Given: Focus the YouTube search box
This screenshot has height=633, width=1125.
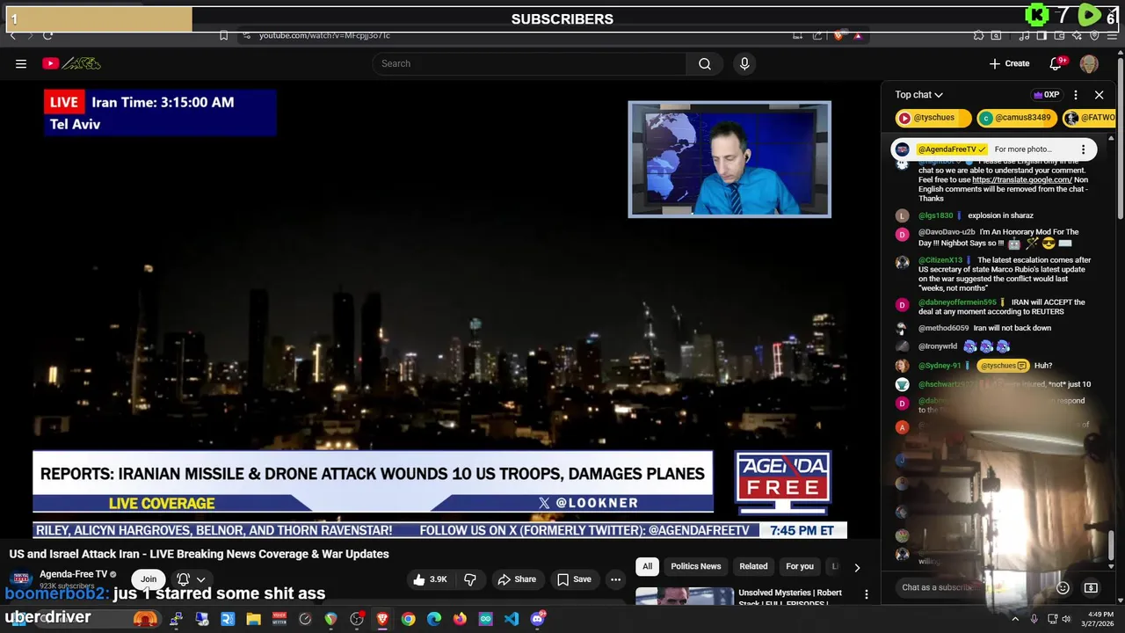Looking at the screenshot, I should pos(530,63).
